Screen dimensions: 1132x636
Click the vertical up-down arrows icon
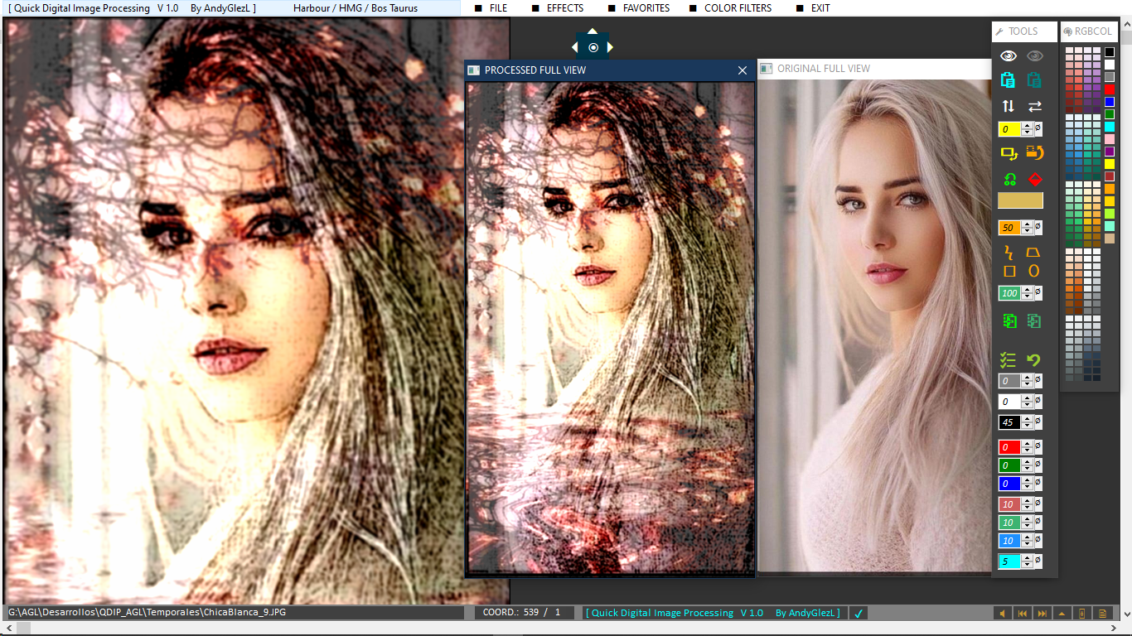tap(1008, 106)
